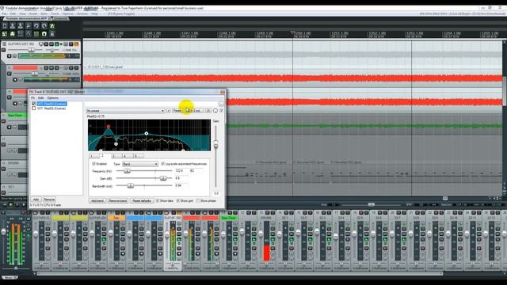Open Options menu in the FX window

[x=53, y=97]
